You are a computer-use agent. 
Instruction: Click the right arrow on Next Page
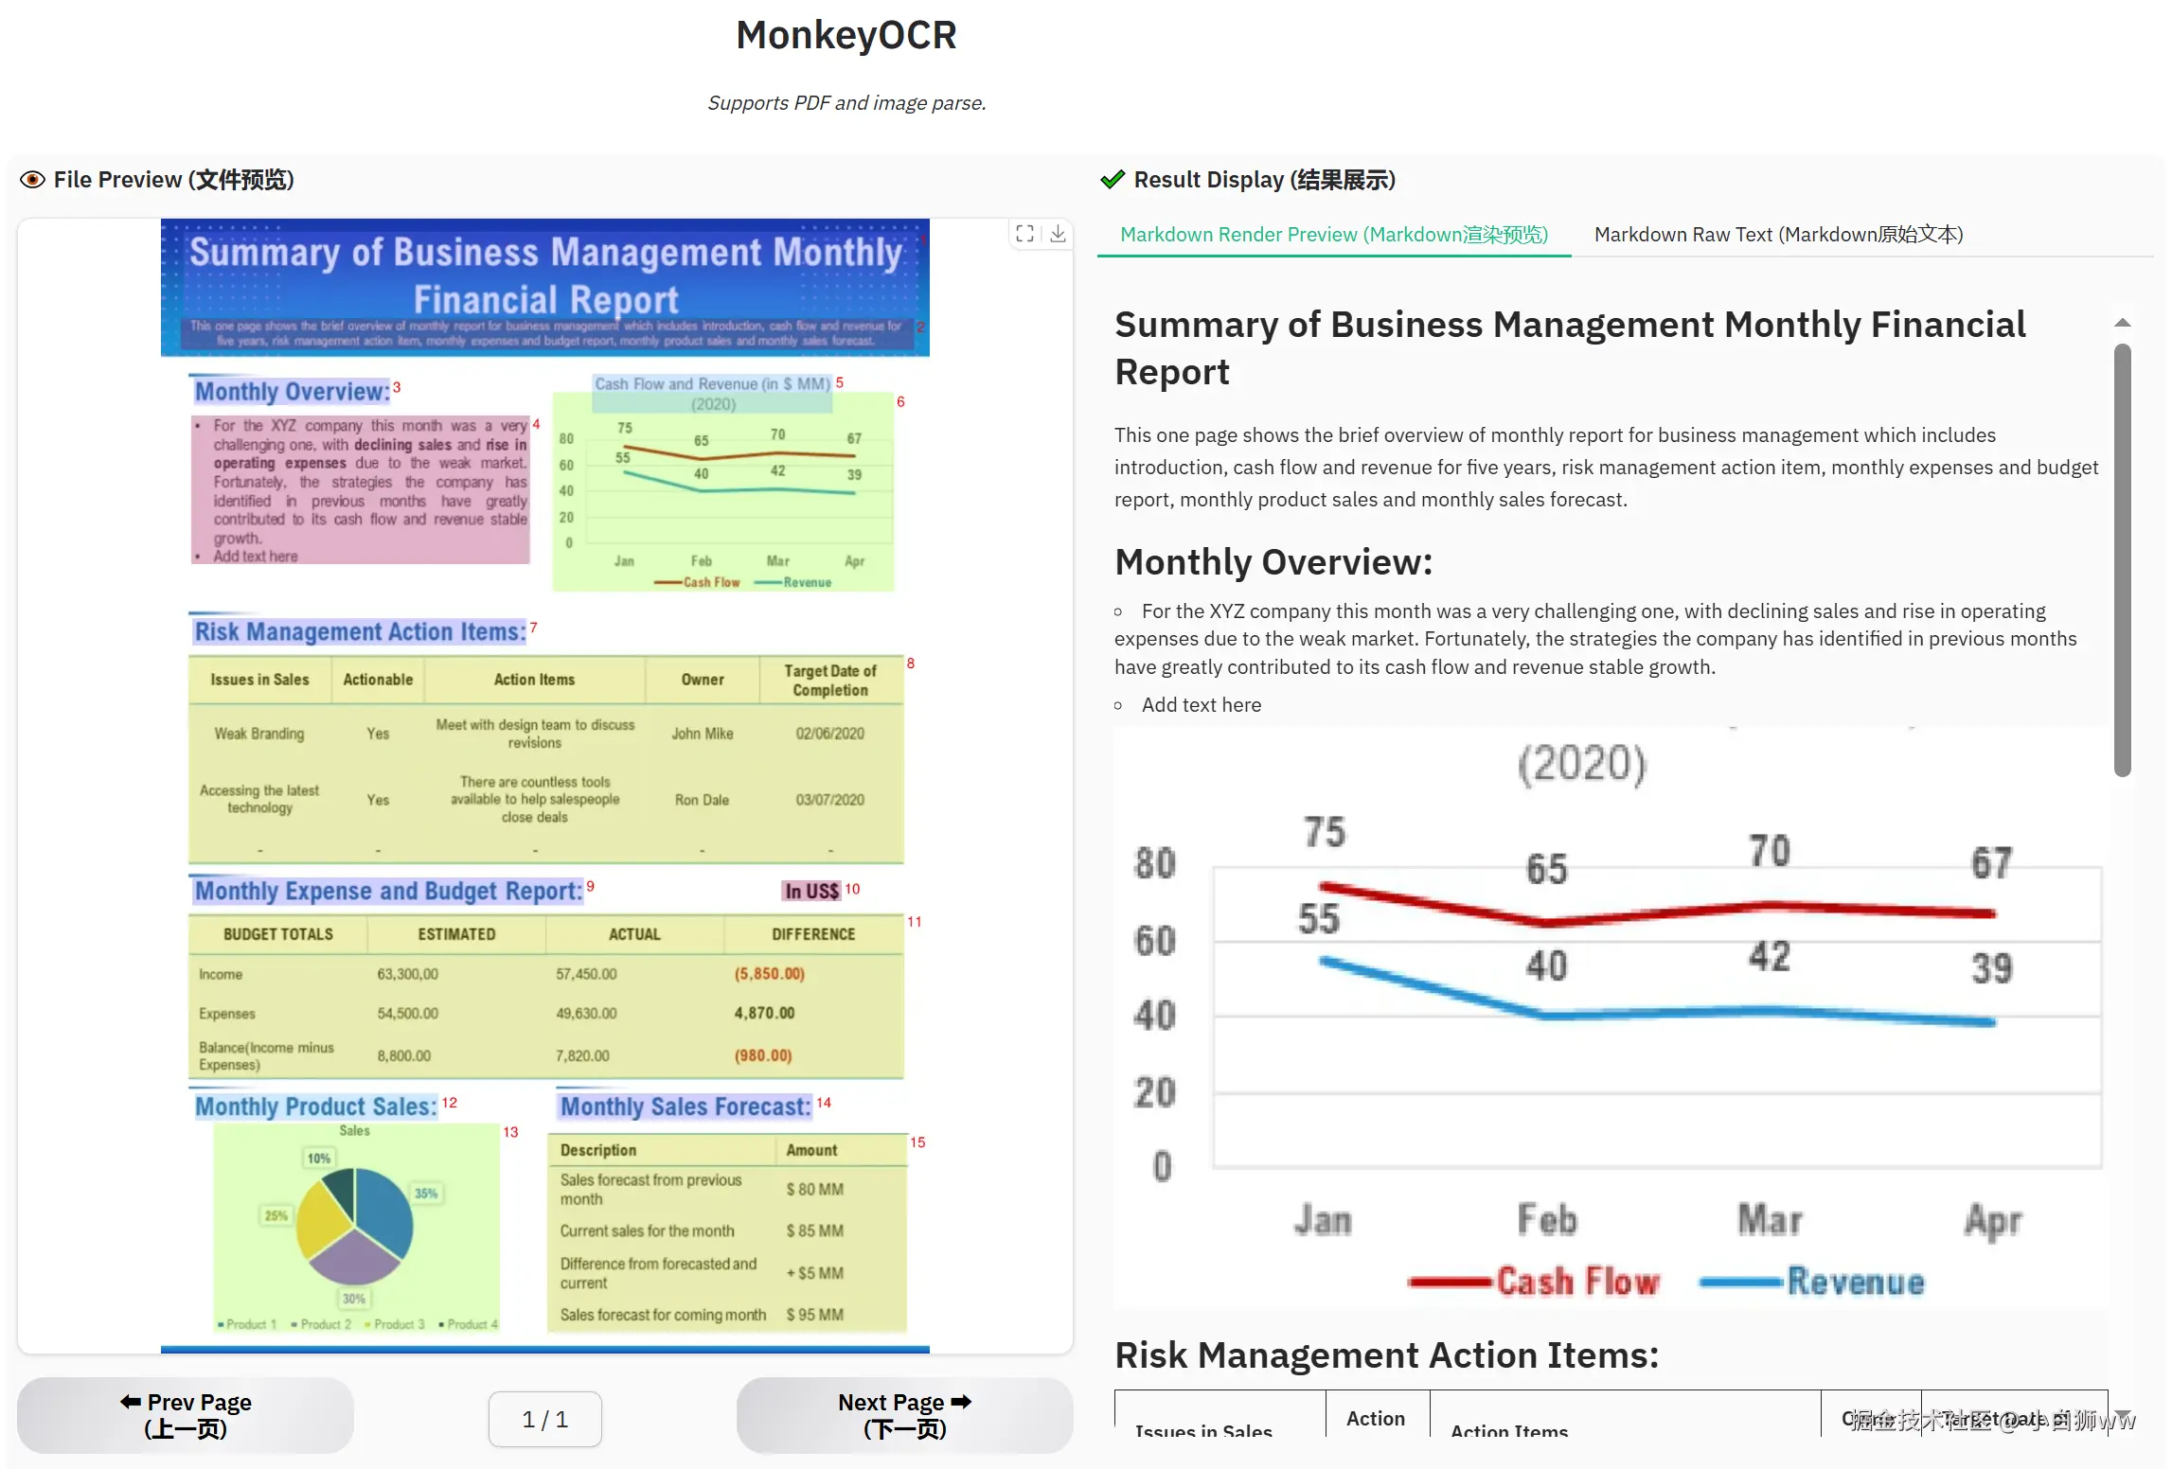coord(961,1402)
